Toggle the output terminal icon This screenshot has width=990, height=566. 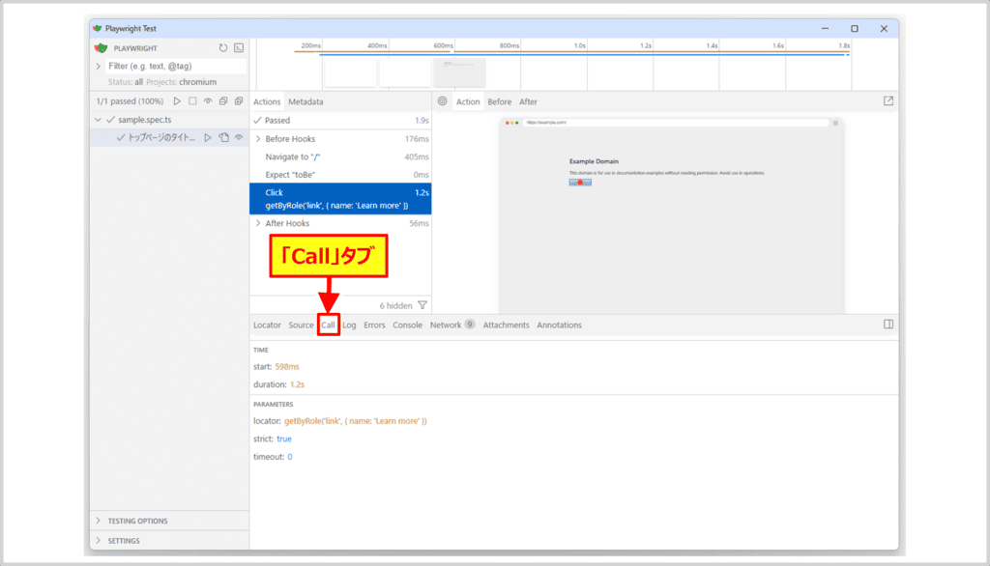(x=238, y=47)
